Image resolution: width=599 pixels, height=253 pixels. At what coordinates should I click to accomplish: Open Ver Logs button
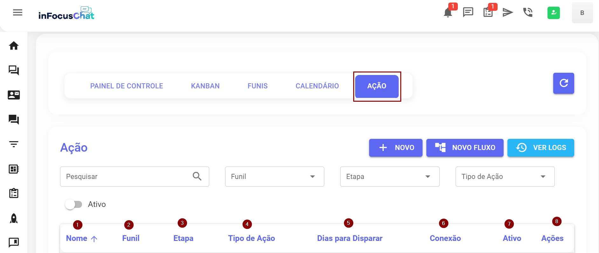coord(540,148)
